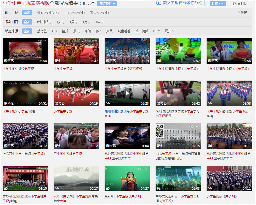Filter publish time to 1周内
This screenshot has height=205, width=256.
click(x=73, y=22)
